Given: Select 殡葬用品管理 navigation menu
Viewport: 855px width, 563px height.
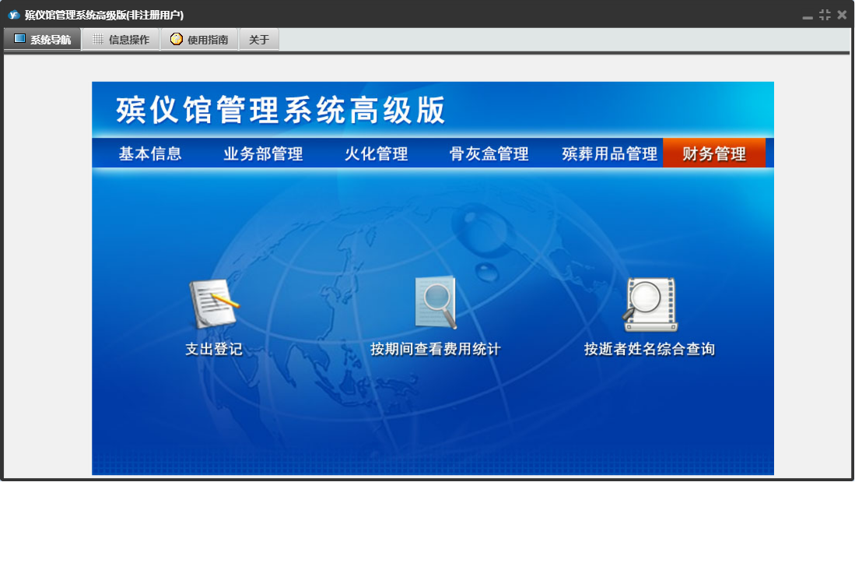Looking at the screenshot, I should pyautogui.click(x=610, y=153).
